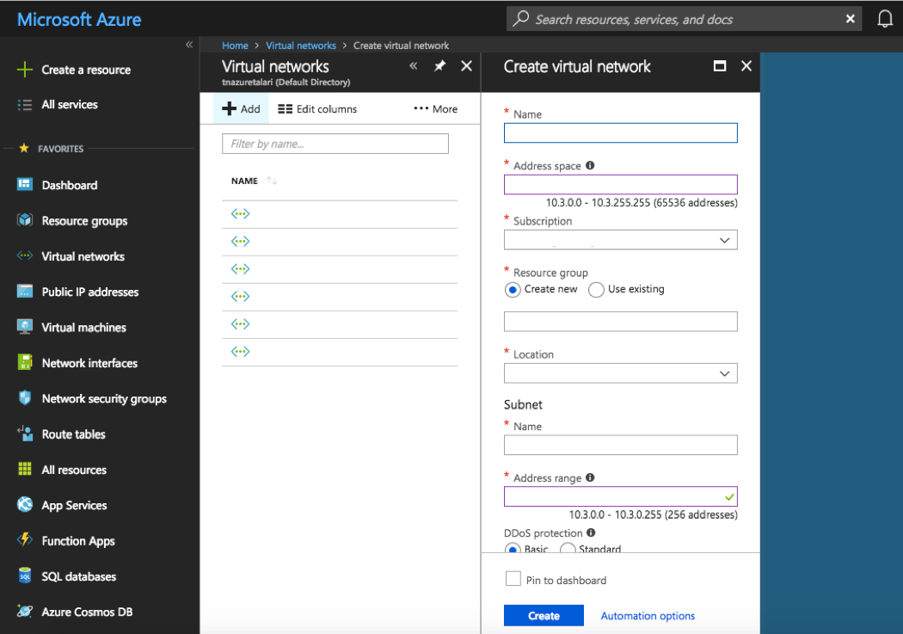Click the Virtual machines sidebar icon
Screen dimensions: 903x634
[x=25, y=328]
